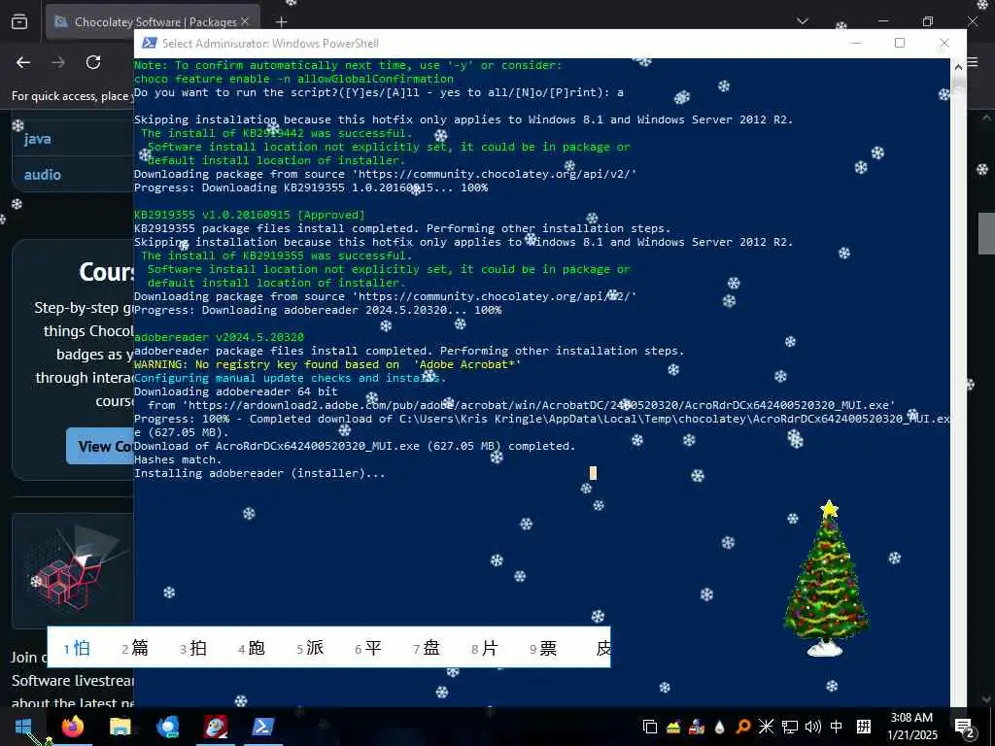Click the Santa figure tray icon

[x=696, y=727]
